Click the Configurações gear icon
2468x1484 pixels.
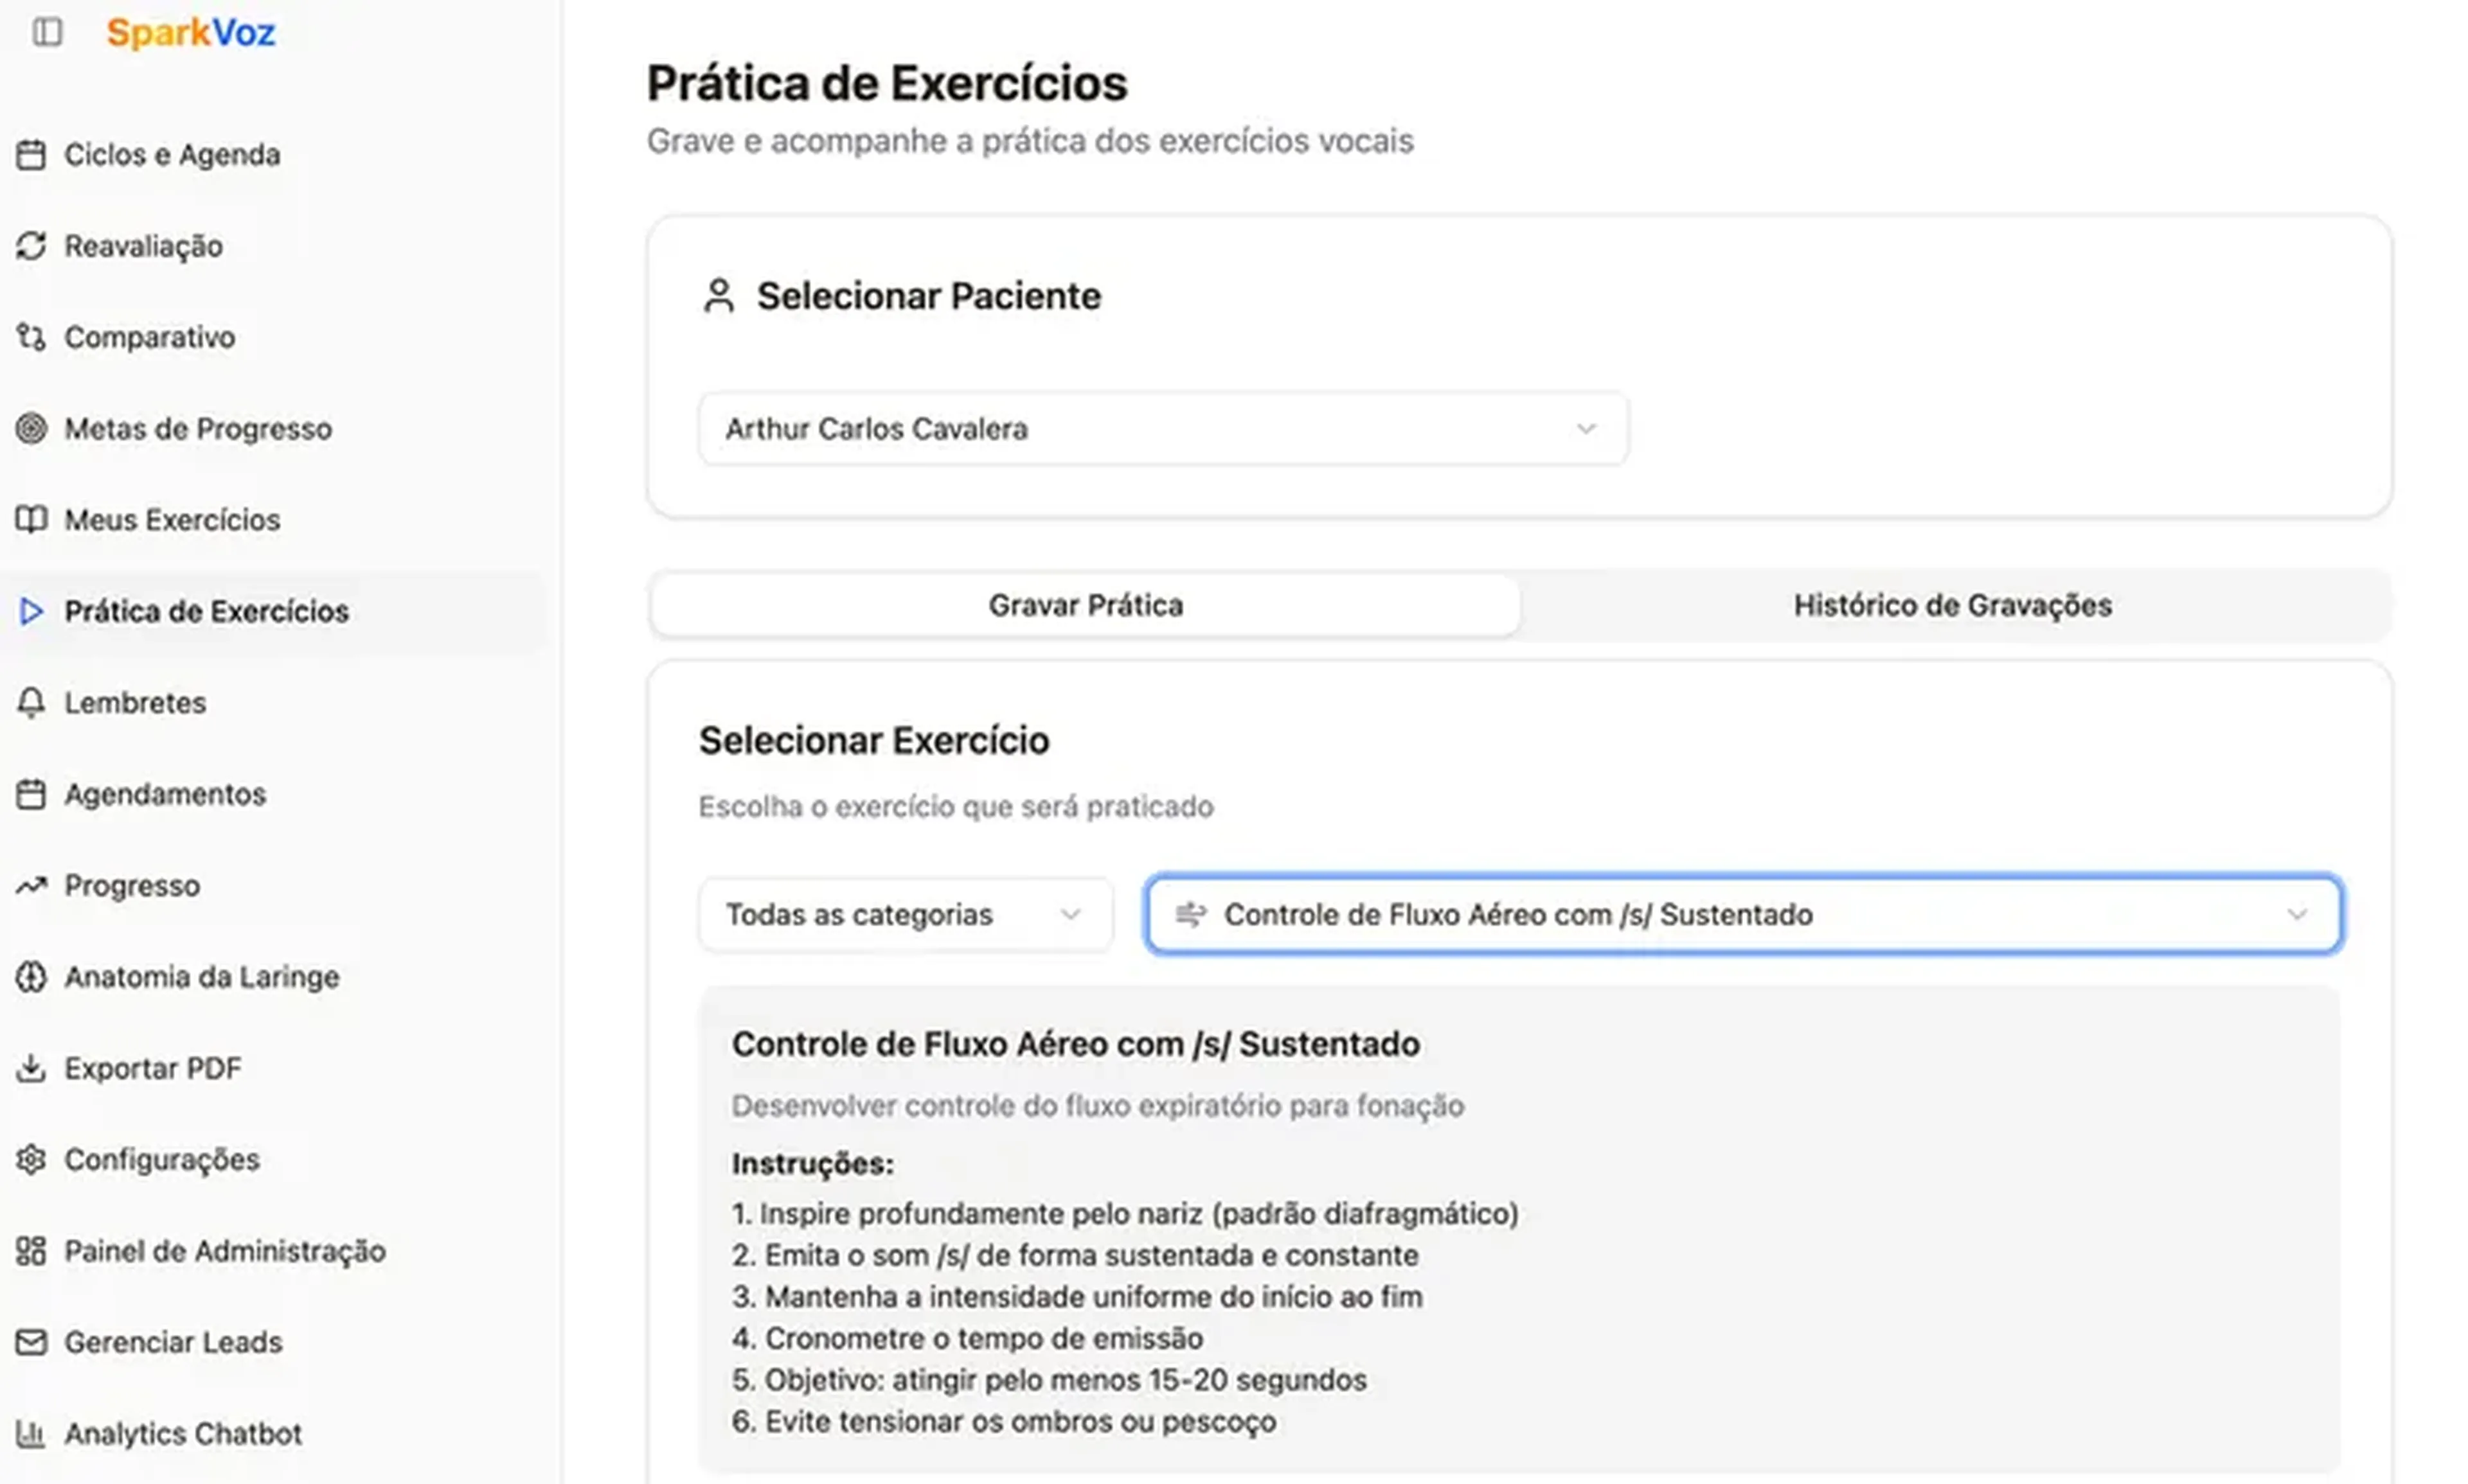click(x=31, y=1160)
